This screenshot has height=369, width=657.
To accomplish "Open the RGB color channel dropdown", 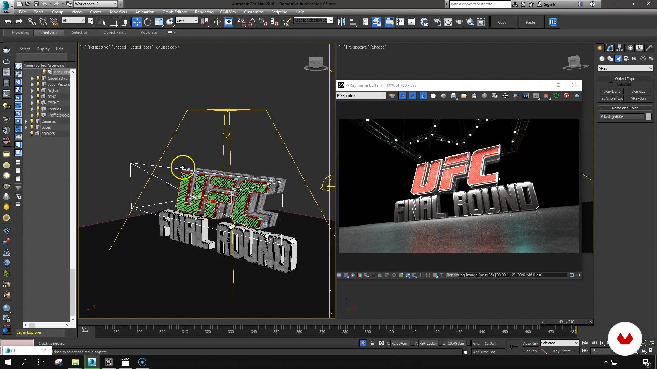I will click(x=361, y=96).
